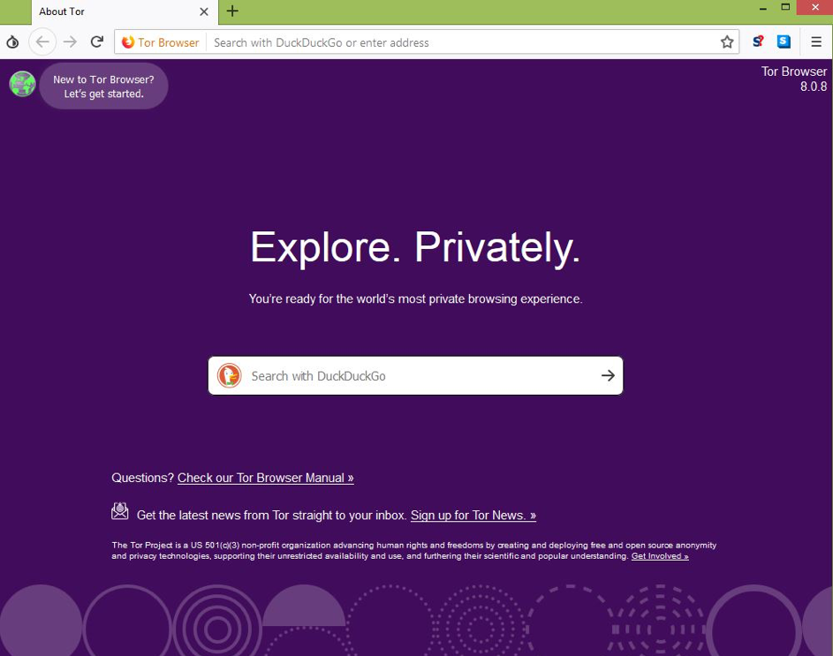
Task: Click the Tor Browser search engine badge
Action: (x=159, y=41)
